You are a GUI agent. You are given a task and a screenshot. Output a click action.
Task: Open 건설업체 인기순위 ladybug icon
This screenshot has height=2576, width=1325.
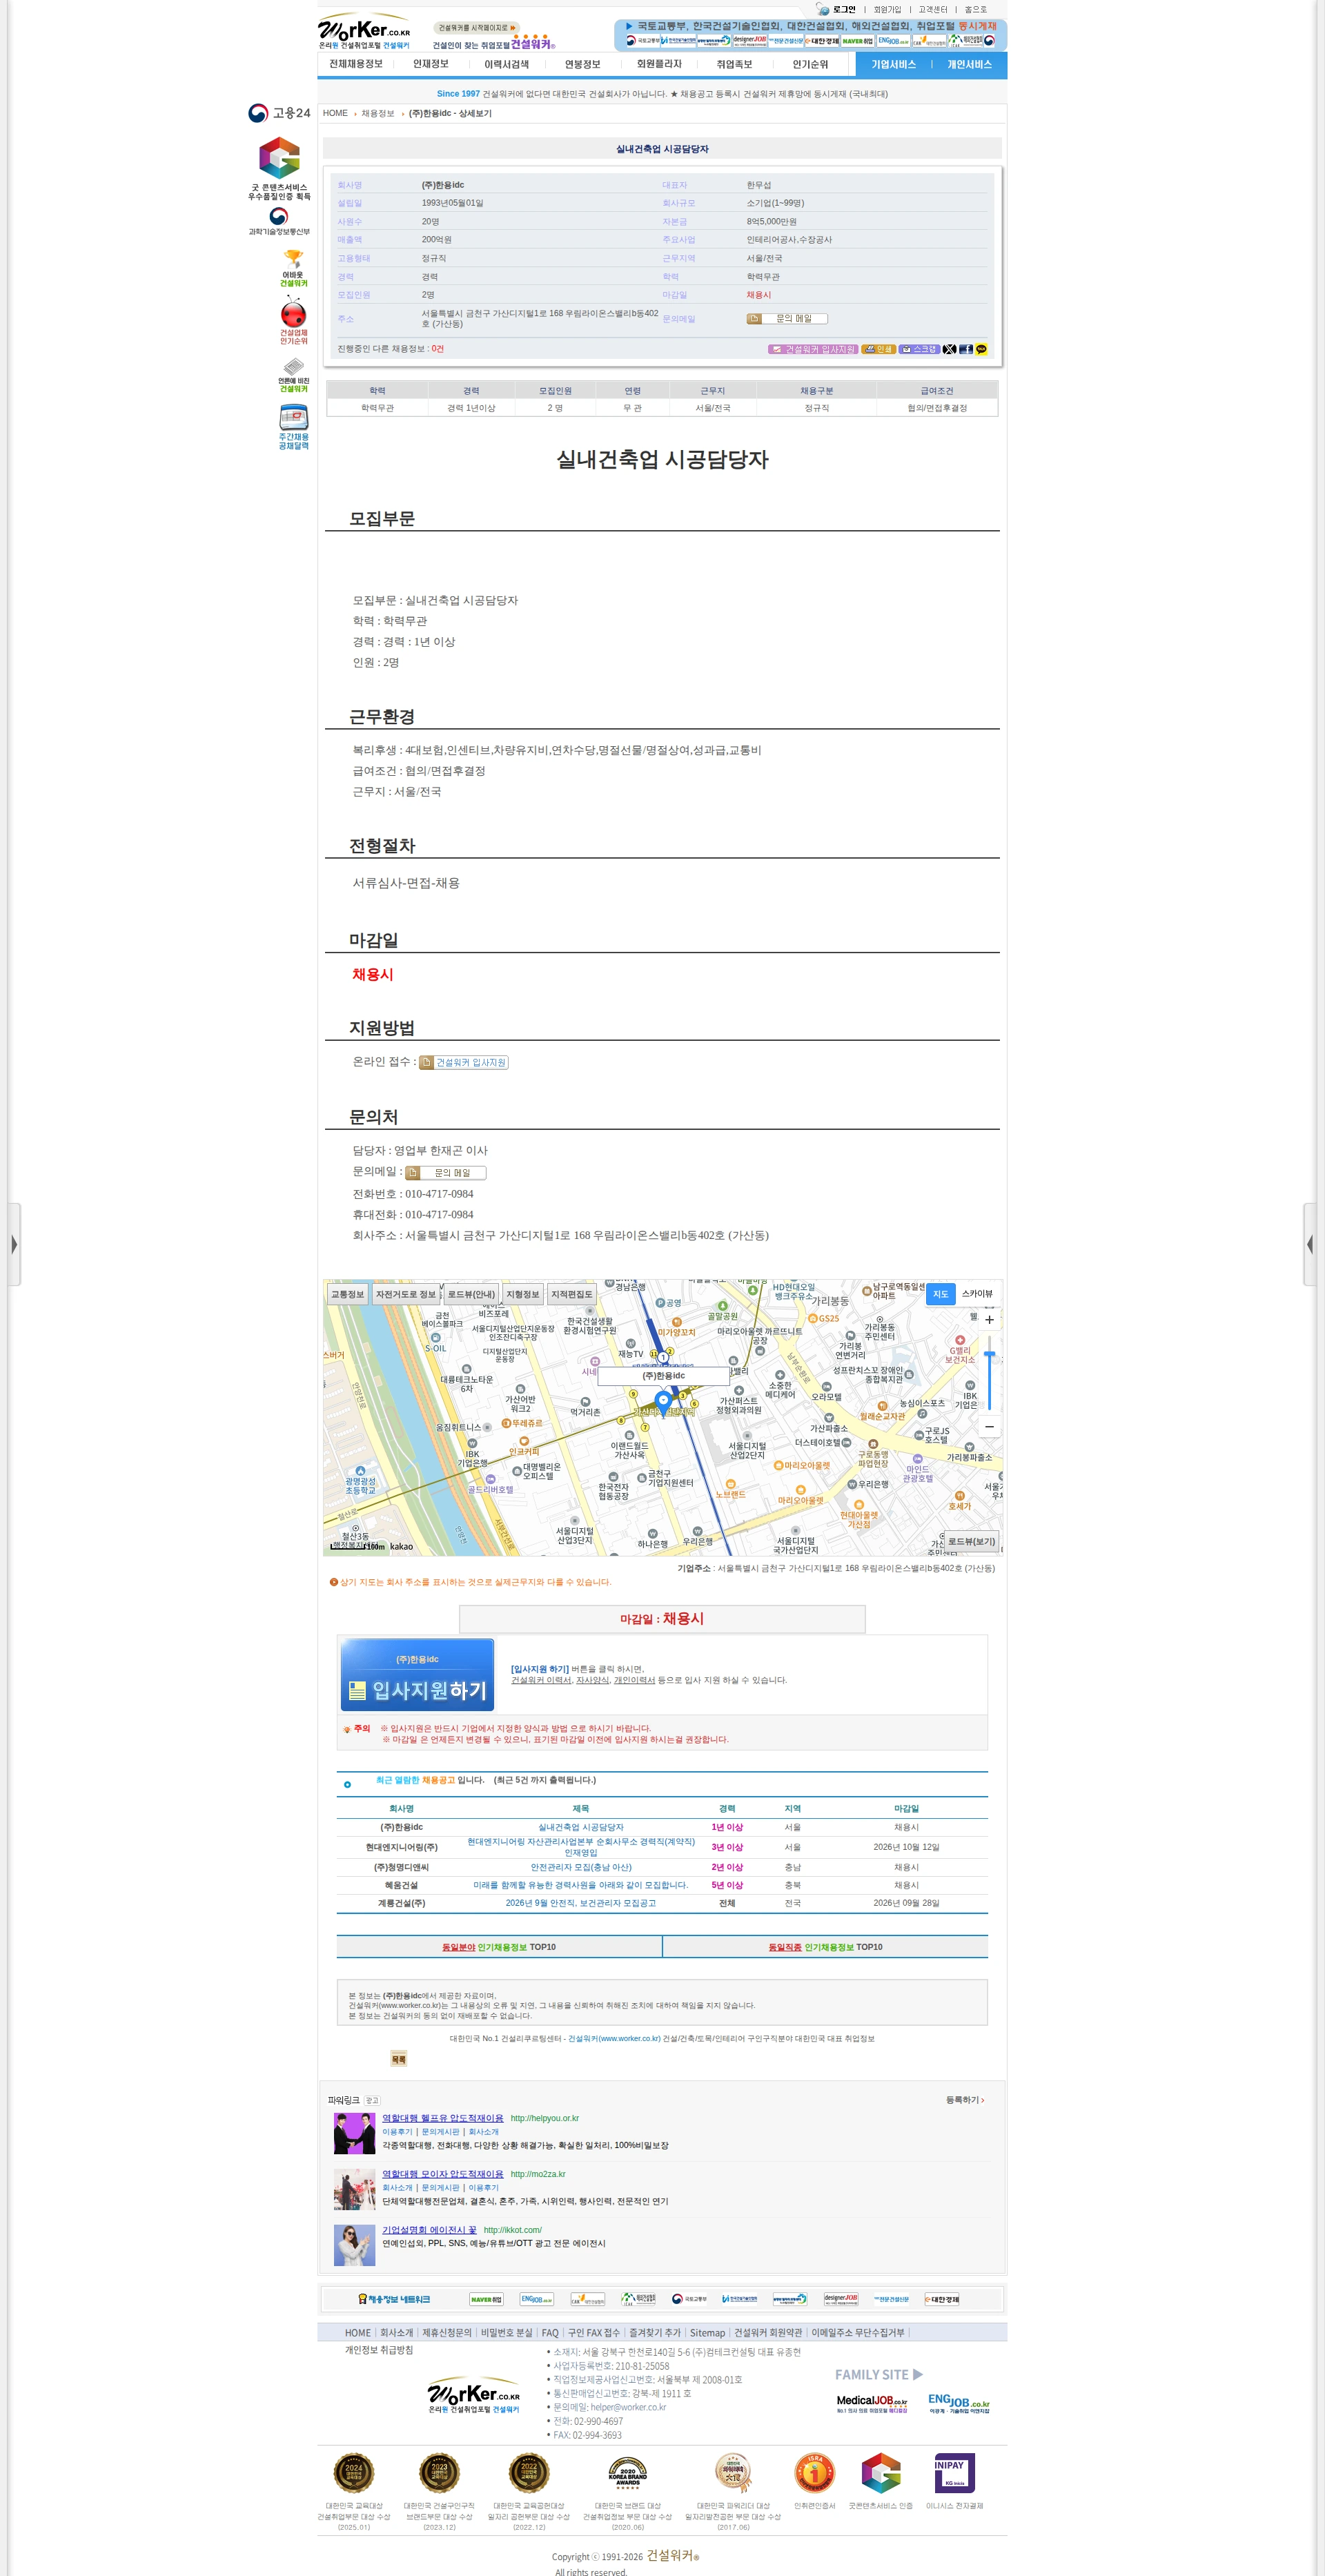point(293,321)
